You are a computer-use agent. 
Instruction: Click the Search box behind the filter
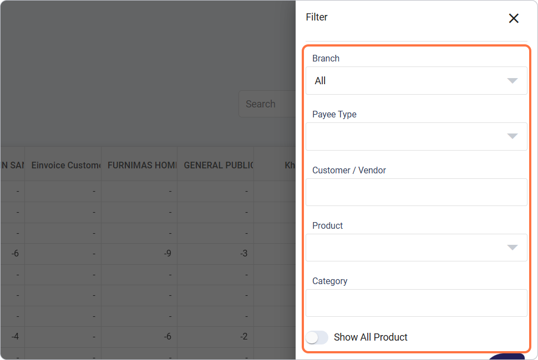(267, 104)
